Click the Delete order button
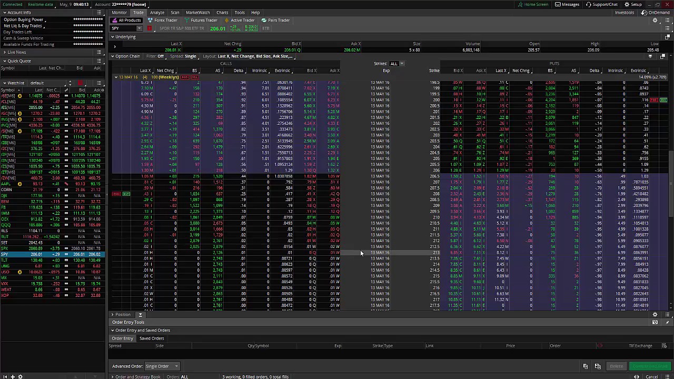Image resolution: width=674 pixels, height=379 pixels. pyautogui.click(x=616, y=366)
